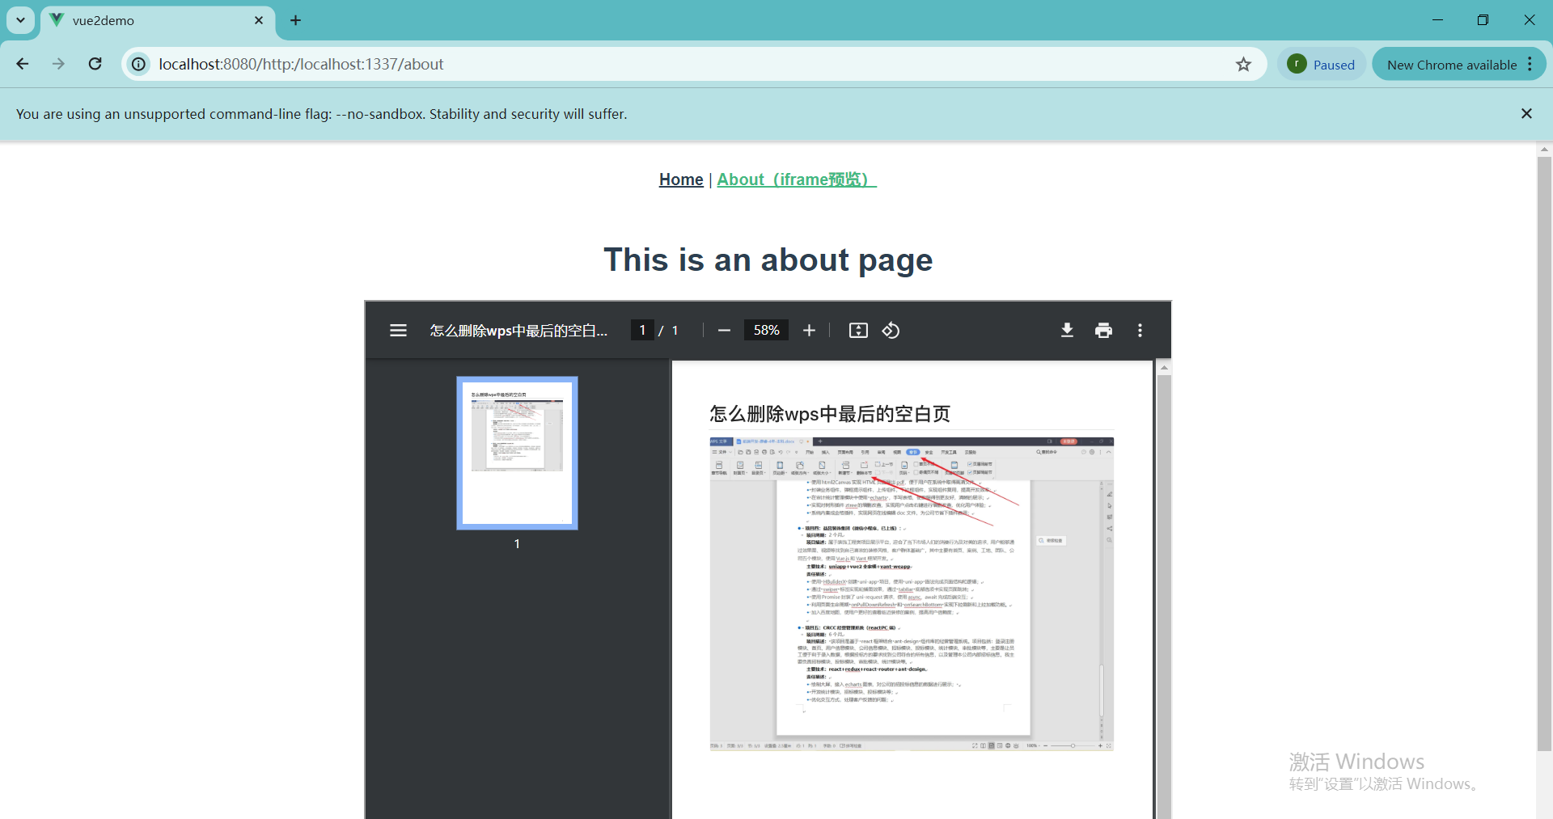Open a new browser tab
This screenshot has height=819, width=1553.
click(295, 20)
